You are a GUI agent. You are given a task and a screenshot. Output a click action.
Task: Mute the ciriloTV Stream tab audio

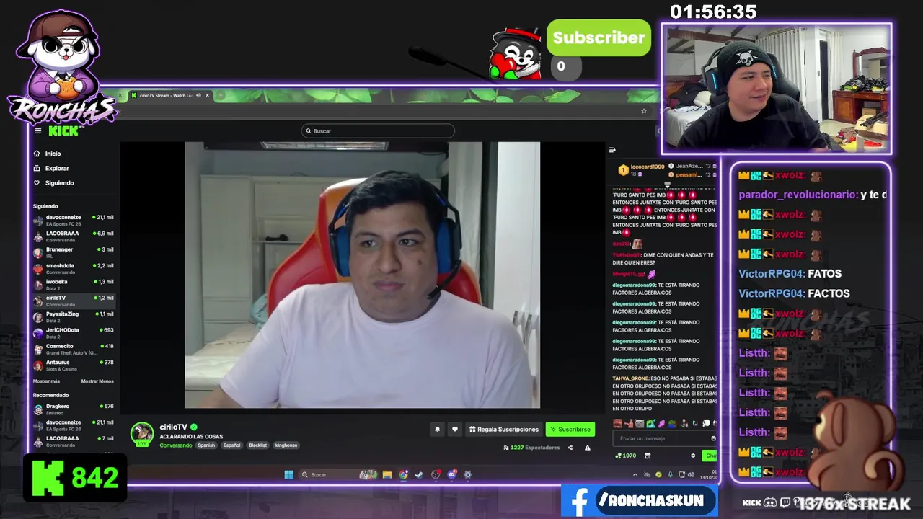[x=198, y=95]
